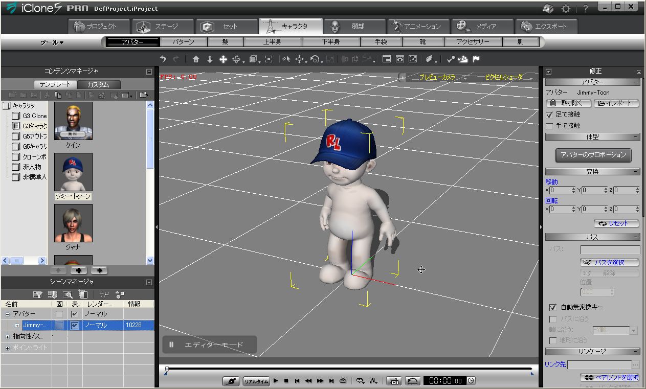Toggle freeze checkbox for アバター row
Screen dimensions: 646x389
point(59,314)
